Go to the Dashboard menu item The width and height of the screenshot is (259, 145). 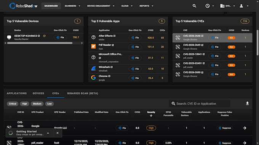click(51, 6)
